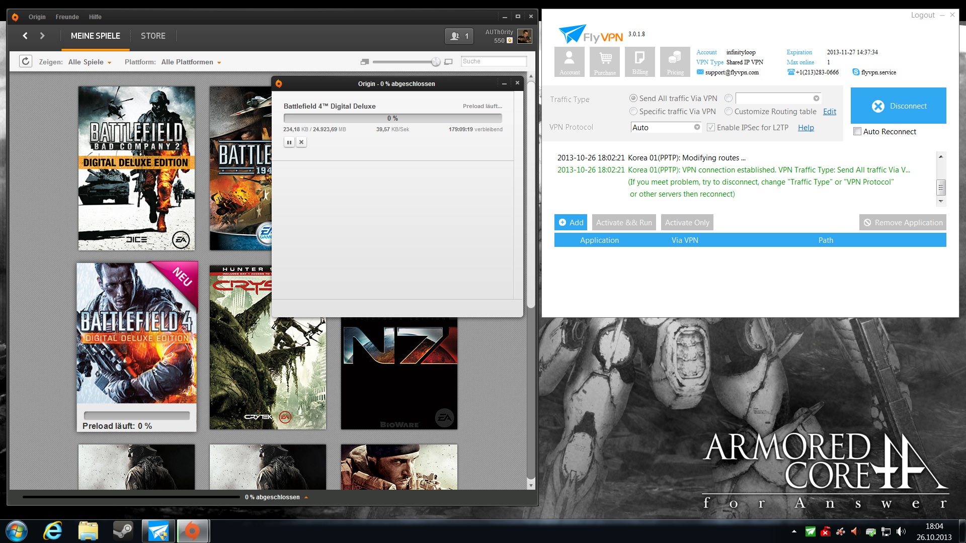Click Activate Only button
This screenshot has height=543, width=966.
[x=687, y=222]
